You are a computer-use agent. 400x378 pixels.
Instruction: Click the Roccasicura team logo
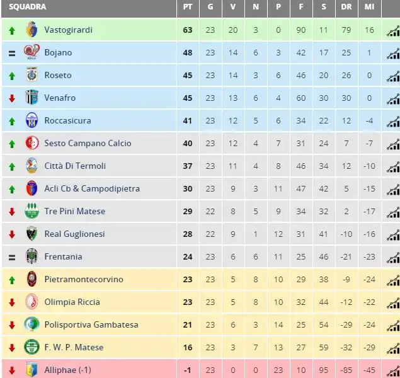point(32,120)
